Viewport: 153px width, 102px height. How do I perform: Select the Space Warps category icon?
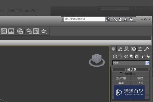pos(143,56)
